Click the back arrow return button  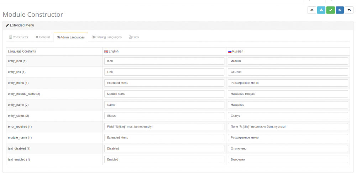(349, 10)
